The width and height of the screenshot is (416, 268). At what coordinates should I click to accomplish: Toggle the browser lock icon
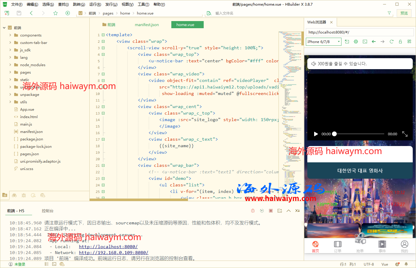[400, 42]
